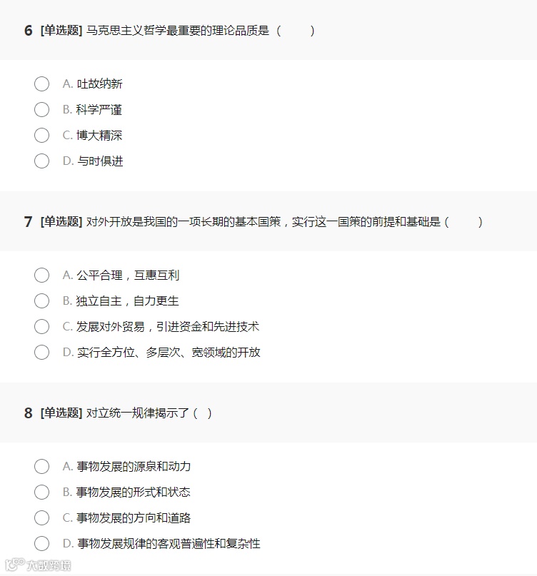
Task: Click the watermark logo icon at bottom-left
Action: (x=14, y=565)
